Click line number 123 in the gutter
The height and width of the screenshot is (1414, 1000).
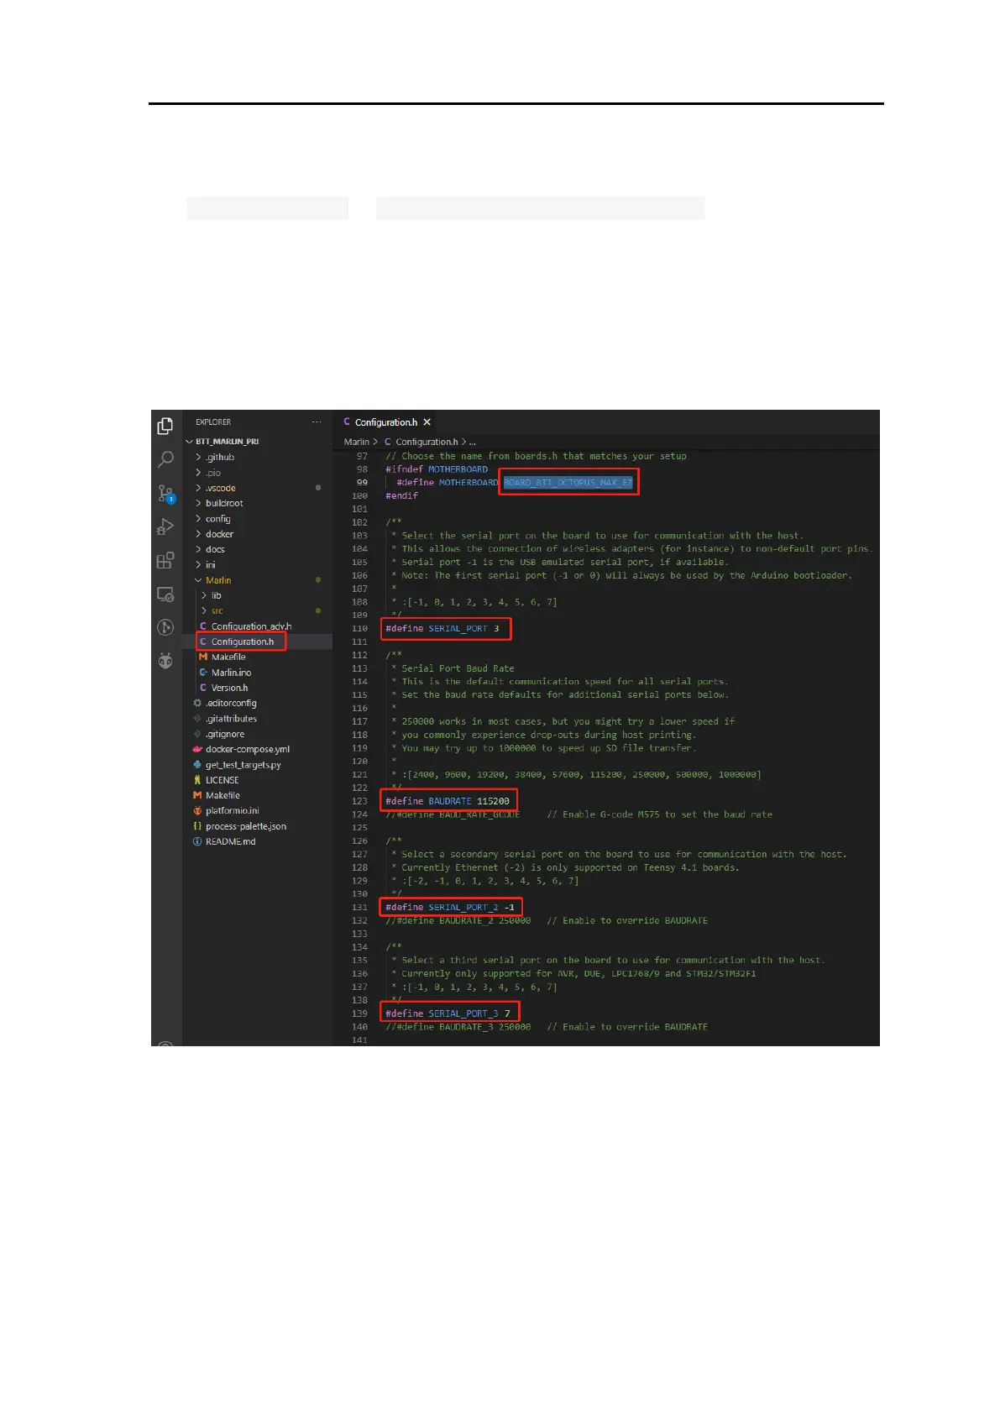click(x=360, y=801)
